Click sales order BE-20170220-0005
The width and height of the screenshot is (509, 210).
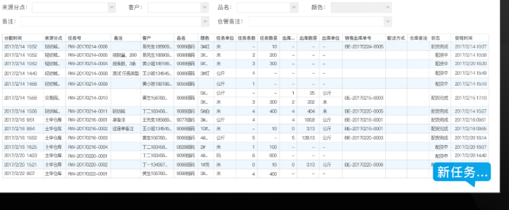pyautogui.click(x=364, y=111)
